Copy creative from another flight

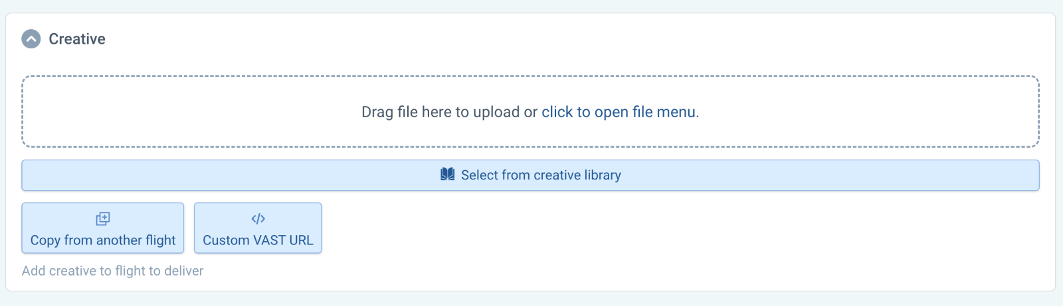pyautogui.click(x=103, y=228)
